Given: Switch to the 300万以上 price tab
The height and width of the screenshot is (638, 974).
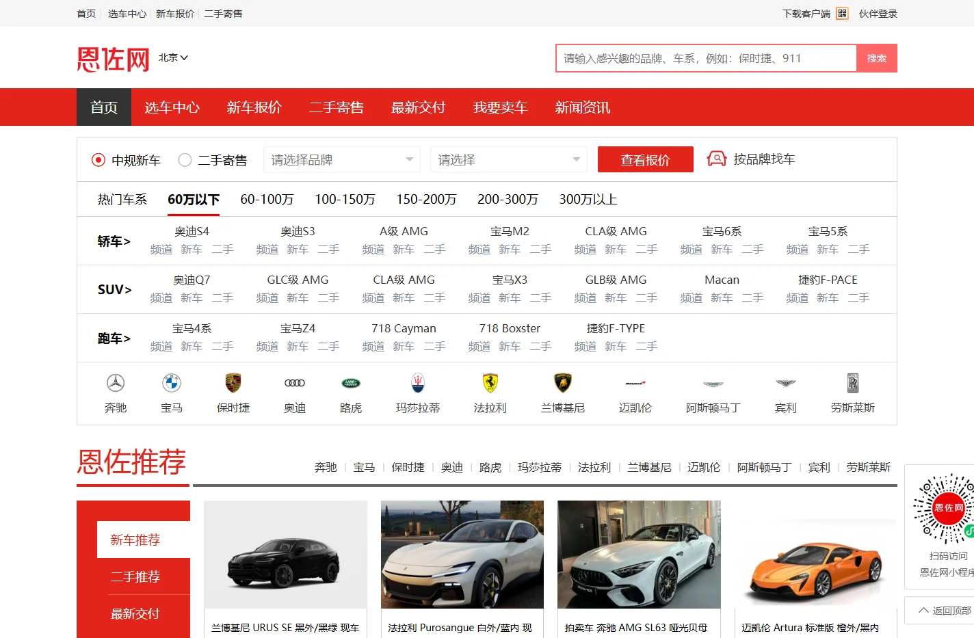Looking at the screenshot, I should pos(588,199).
